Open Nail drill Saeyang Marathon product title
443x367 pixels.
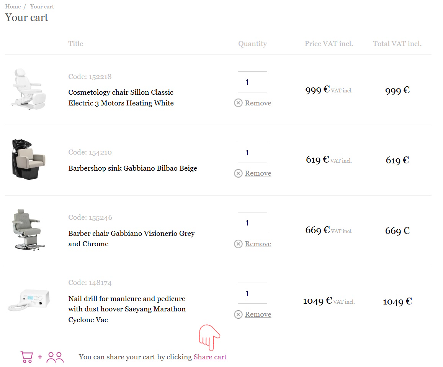pyautogui.click(x=127, y=309)
